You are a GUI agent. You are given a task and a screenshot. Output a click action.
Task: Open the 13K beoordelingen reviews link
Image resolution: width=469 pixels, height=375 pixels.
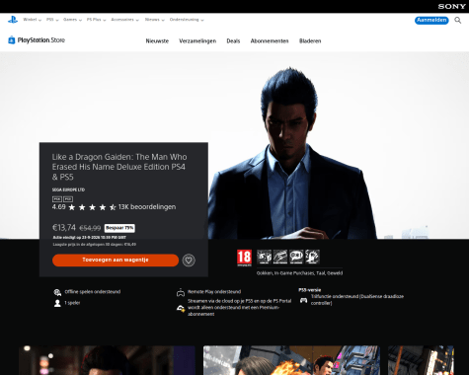pos(147,207)
